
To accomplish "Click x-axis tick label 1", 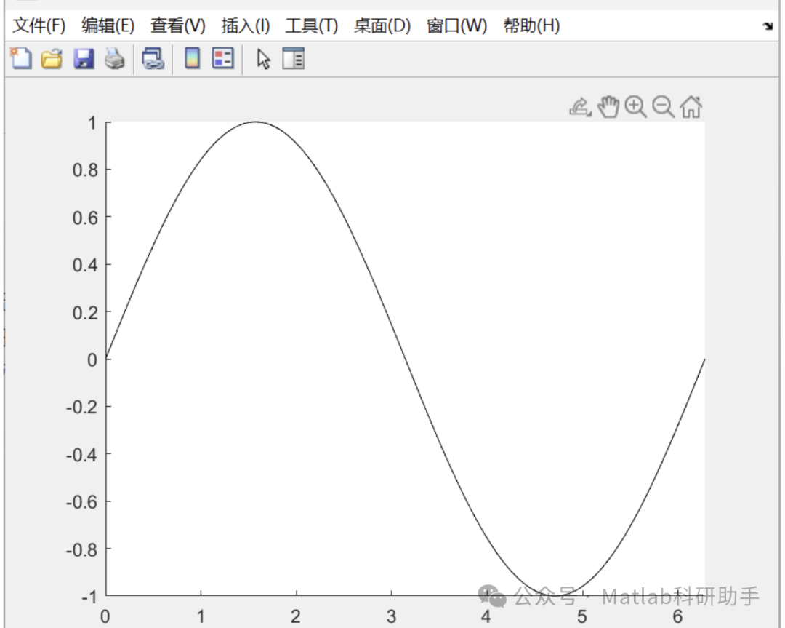I will [201, 616].
